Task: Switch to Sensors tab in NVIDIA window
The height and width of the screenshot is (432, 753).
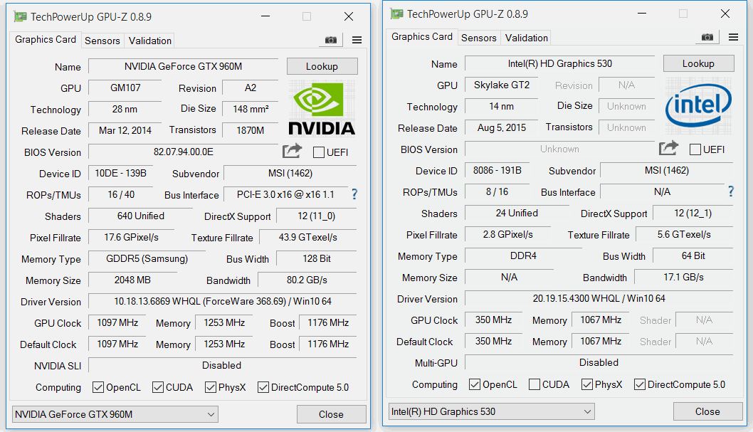Action: tap(102, 41)
